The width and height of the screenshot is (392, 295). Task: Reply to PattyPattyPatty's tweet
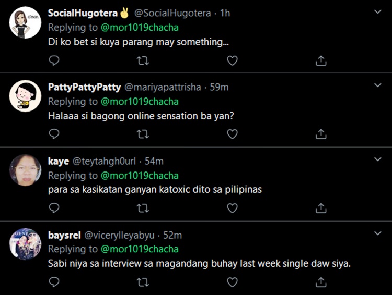(54, 134)
